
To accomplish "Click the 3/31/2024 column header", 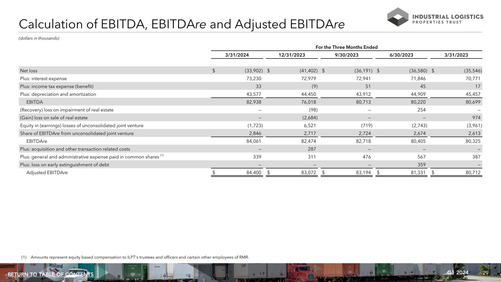I will click(x=237, y=55).
